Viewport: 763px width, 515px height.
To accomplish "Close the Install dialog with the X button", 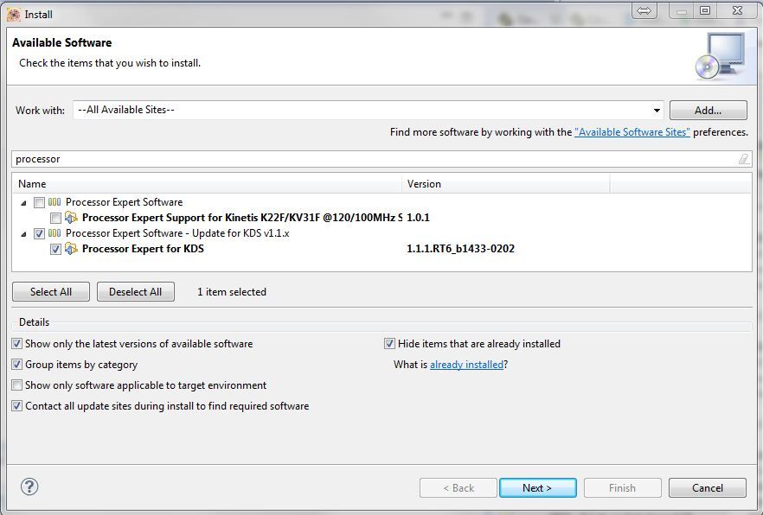I will [x=737, y=10].
